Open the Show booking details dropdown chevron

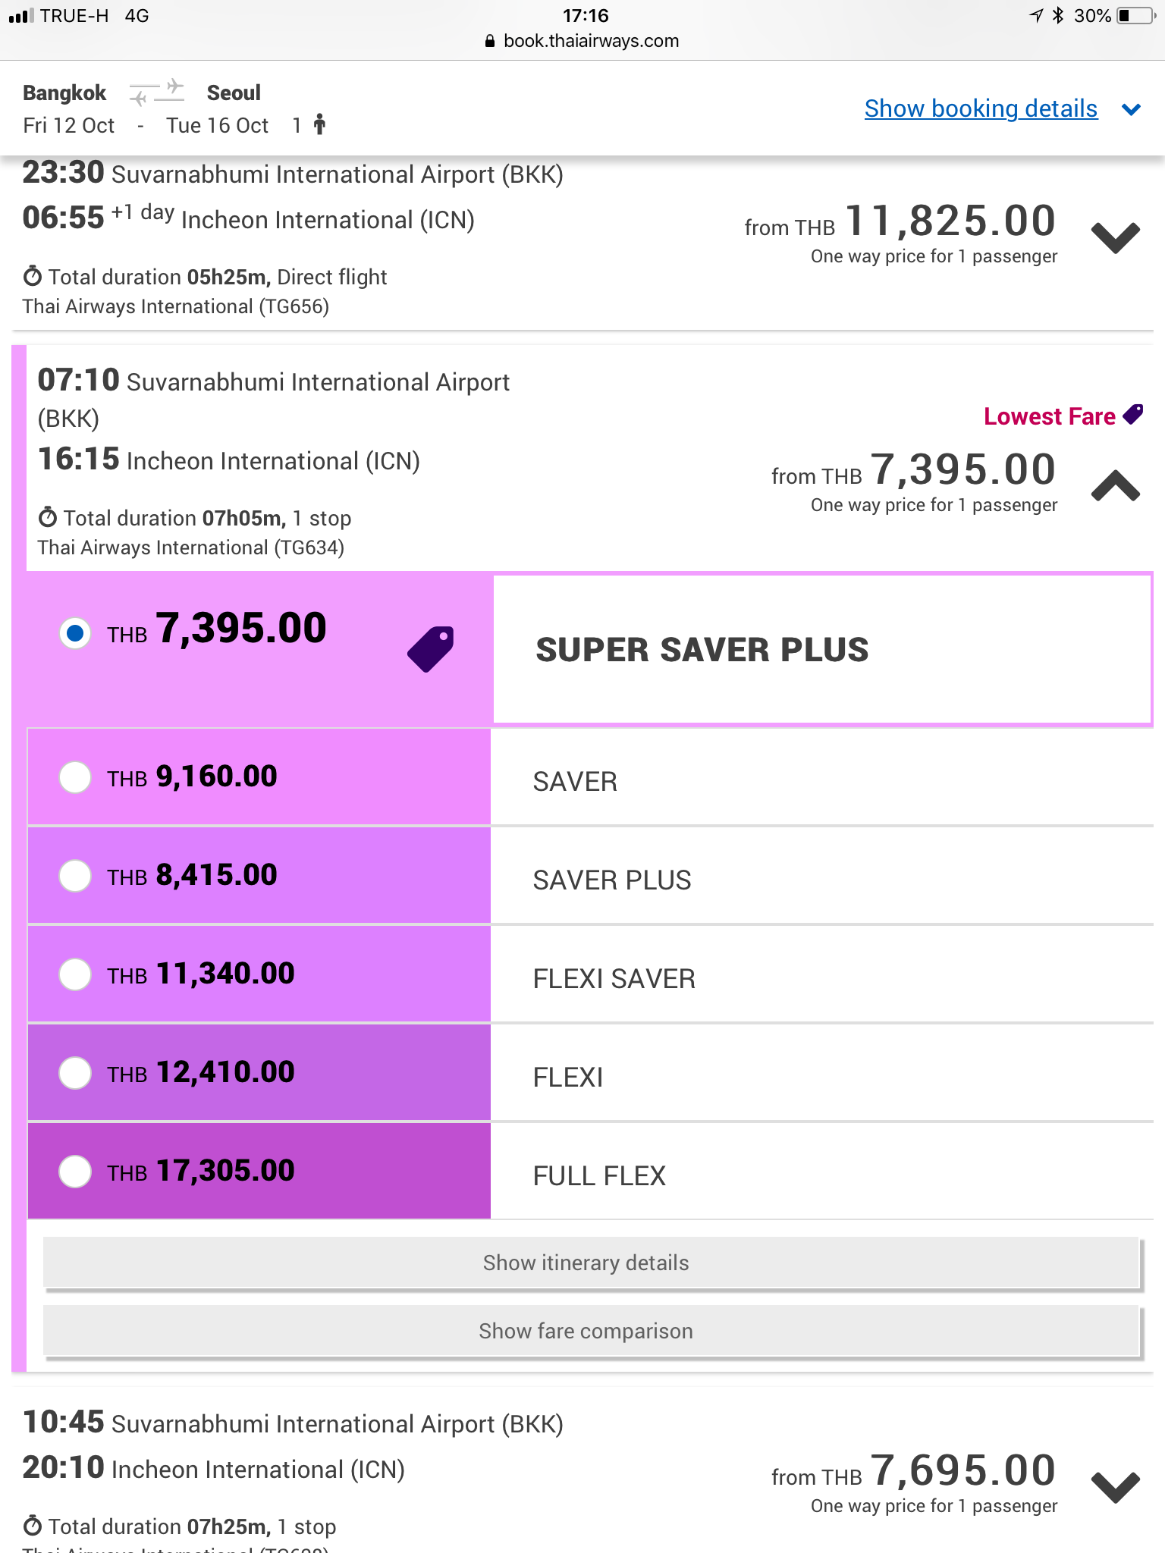click(x=1132, y=110)
